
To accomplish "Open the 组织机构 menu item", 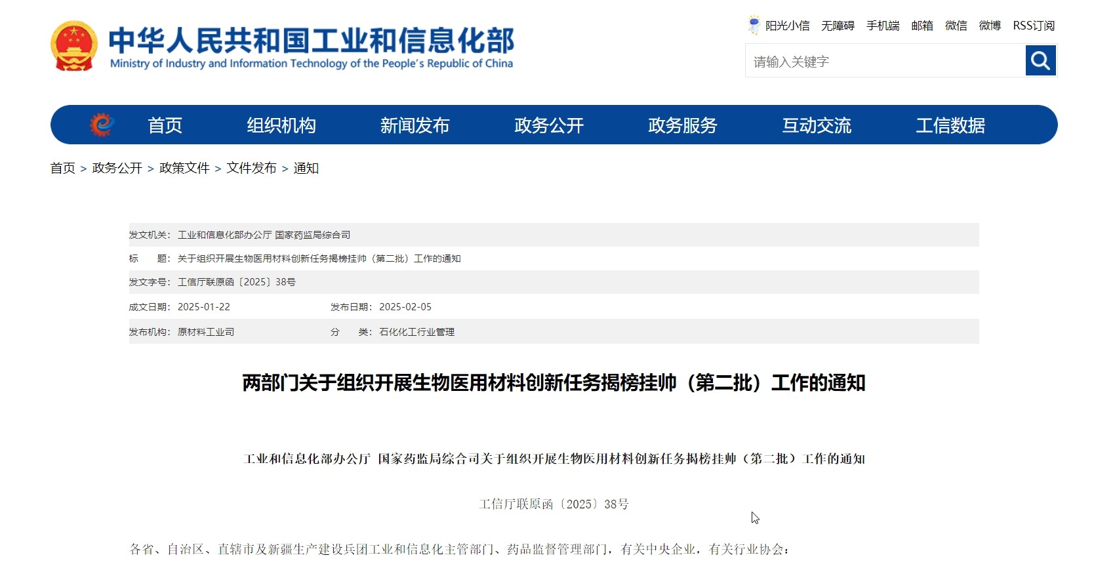I will (281, 125).
